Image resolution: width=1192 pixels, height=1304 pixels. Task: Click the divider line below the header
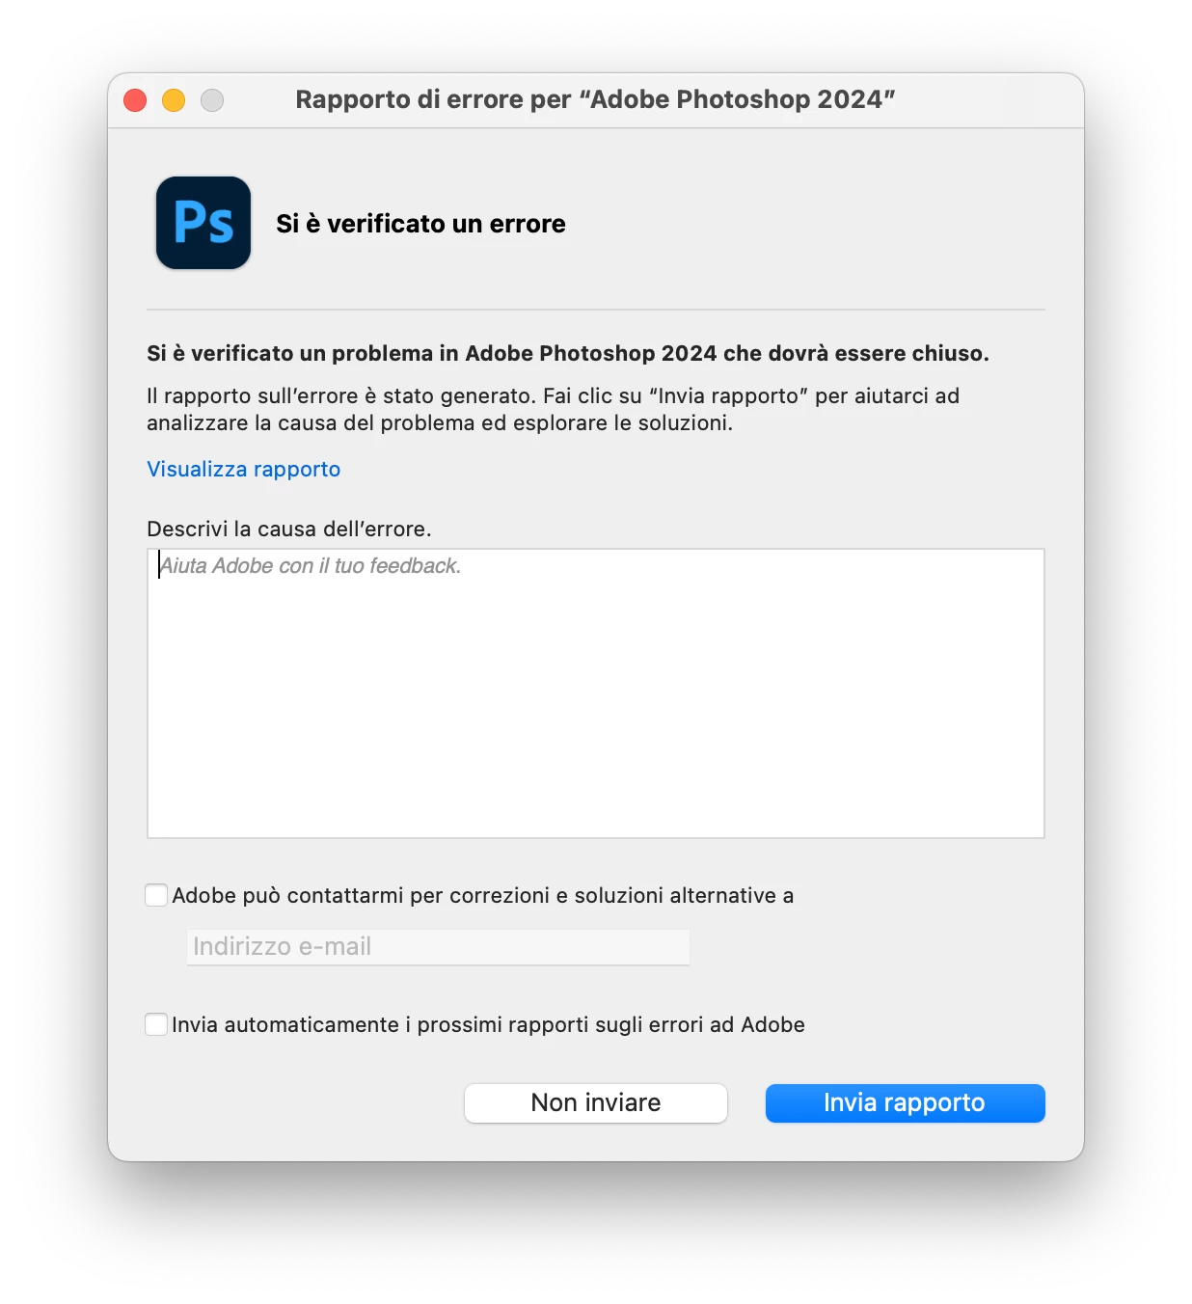click(x=596, y=310)
